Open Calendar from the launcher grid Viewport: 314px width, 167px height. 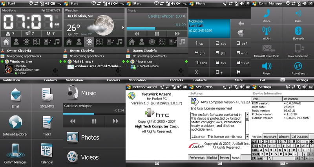[x=47, y=153]
